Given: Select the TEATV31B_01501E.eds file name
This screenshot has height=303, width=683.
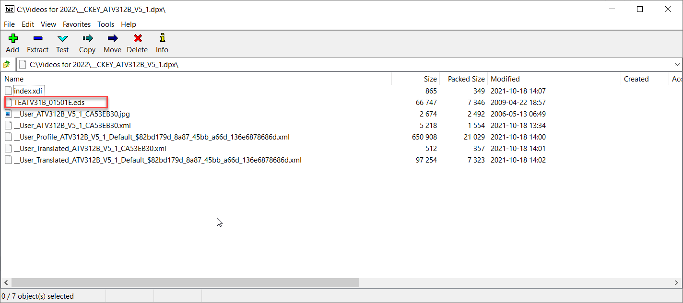Looking at the screenshot, I should point(49,103).
